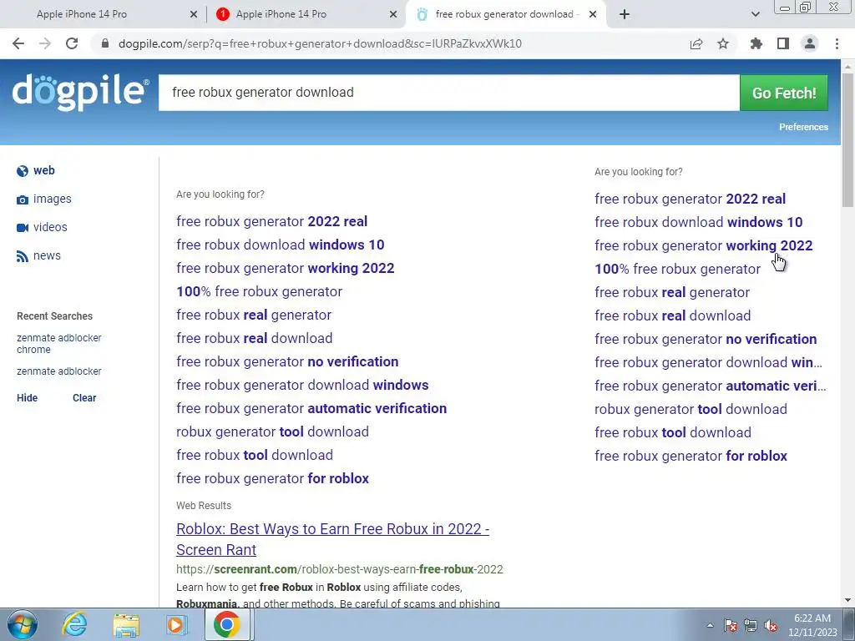Open right-column suggestion free robux real generator
The height and width of the screenshot is (641, 855).
(x=672, y=293)
